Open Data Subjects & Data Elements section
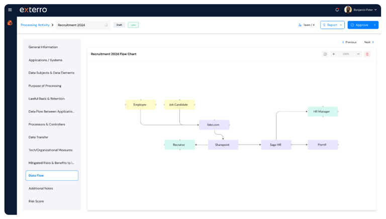Screen dimensions: 386x219 [x=52, y=73]
